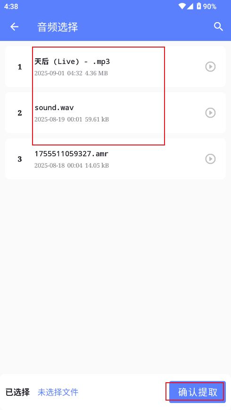
Task: Select the 1755511059327.amr audio file
Action: (115, 159)
